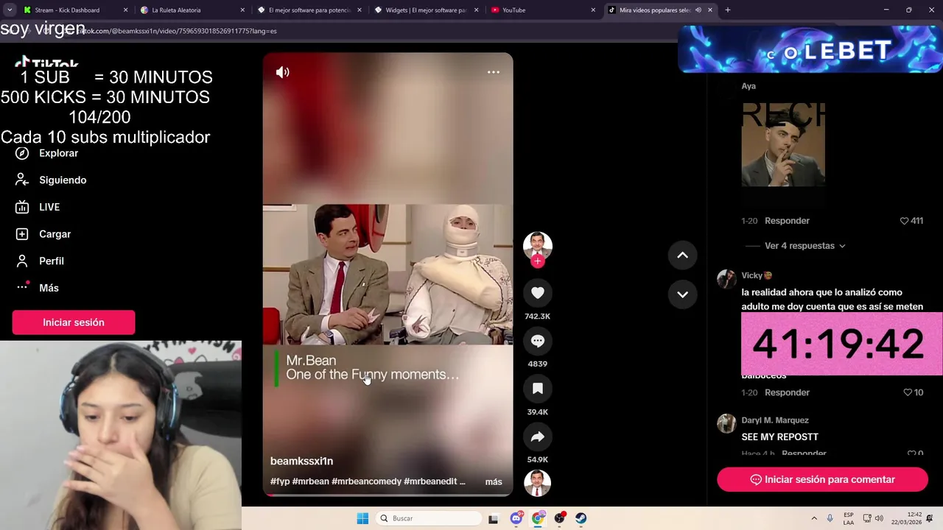Image resolution: width=943 pixels, height=530 pixels.
Task: Switch to El mejor software para potenciar tab
Action: tap(309, 10)
